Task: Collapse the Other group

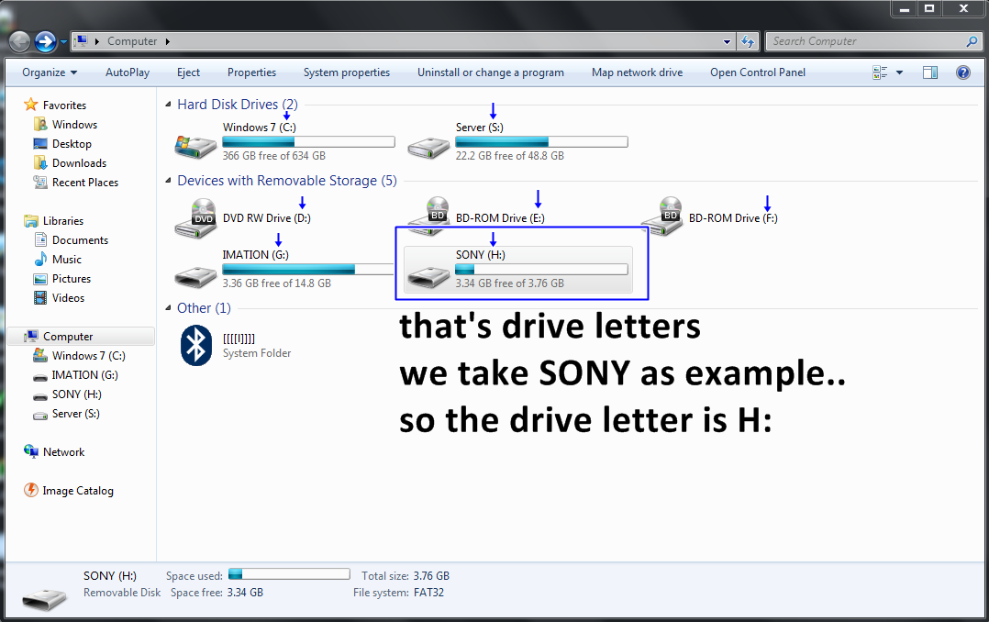Action: point(168,308)
